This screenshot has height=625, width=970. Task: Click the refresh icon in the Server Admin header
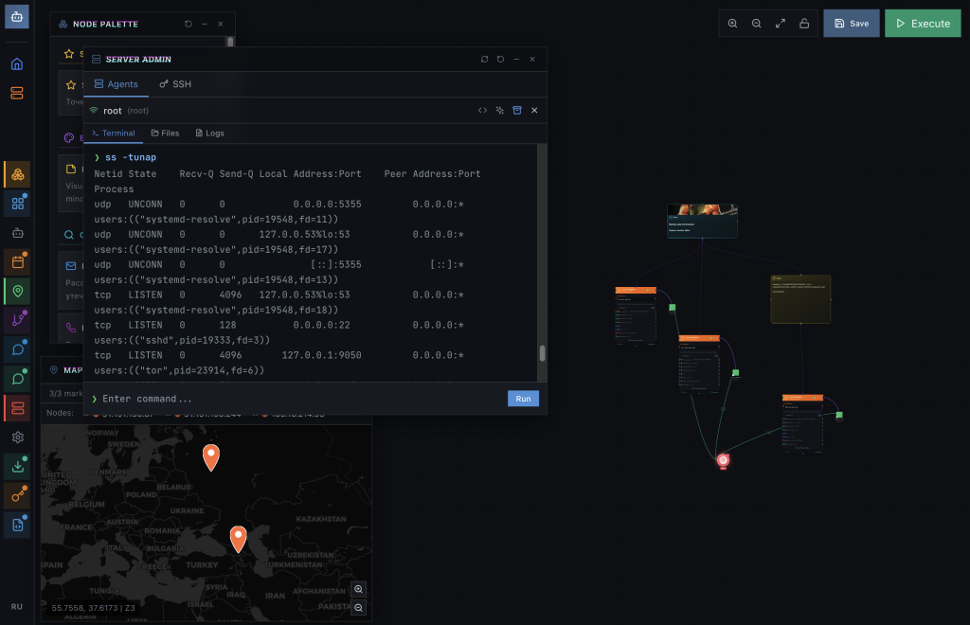[484, 59]
